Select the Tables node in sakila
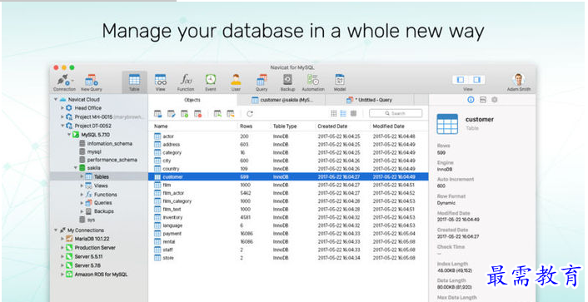Viewport: 588px width, 302px height. click(99, 176)
